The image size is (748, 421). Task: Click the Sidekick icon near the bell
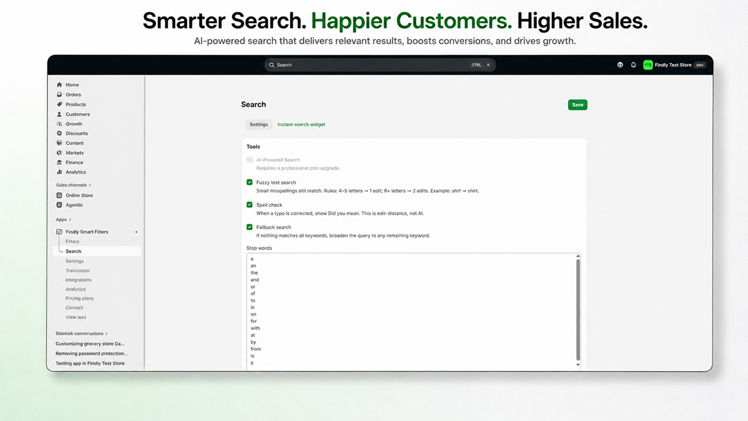[x=620, y=65]
